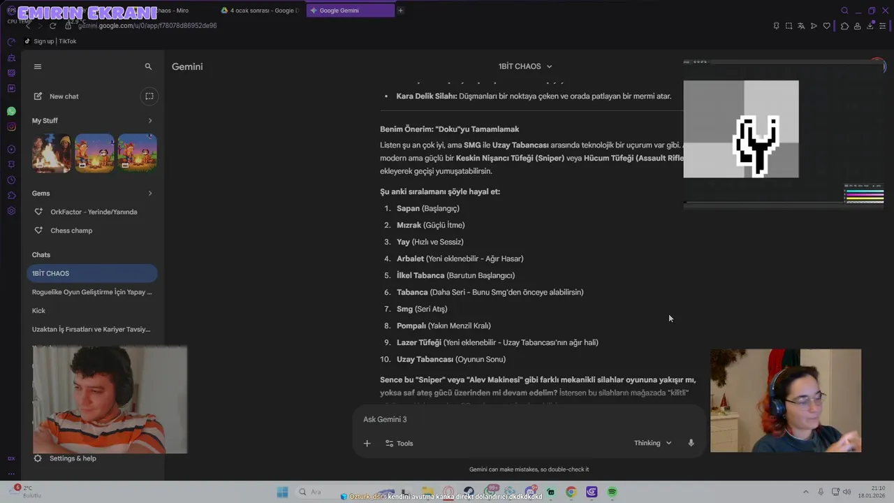Click the send/flow arrow icon in toolbar

(x=814, y=26)
